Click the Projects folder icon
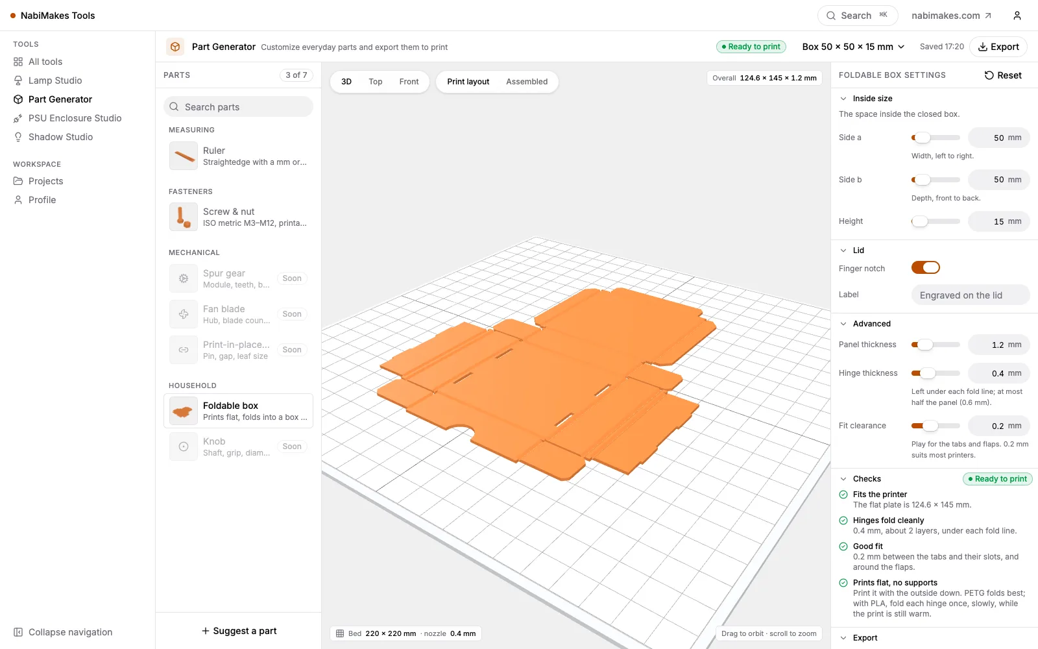Viewport: 1038px width, 649px height. click(x=18, y=181)
